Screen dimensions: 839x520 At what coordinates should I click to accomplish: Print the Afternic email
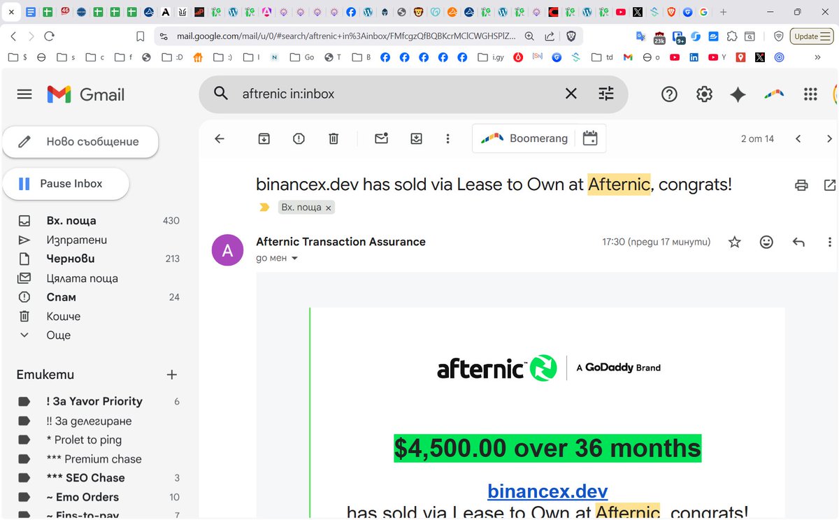point(801,185)
